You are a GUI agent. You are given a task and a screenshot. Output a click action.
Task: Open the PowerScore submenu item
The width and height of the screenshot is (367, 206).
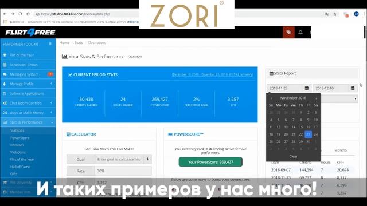pyautogui.click(x=20, y=138)
